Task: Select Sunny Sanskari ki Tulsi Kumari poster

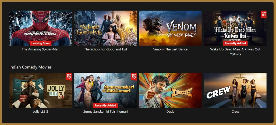Action: click(105, 90)
